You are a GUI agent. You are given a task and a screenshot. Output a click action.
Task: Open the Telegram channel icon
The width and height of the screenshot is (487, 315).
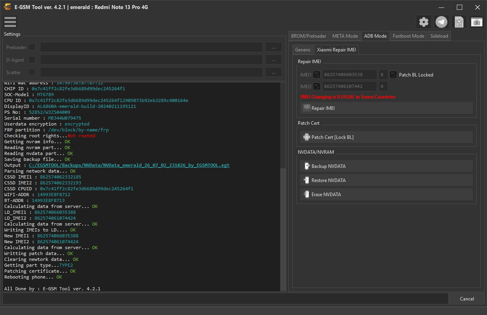pyautogui.click(x=441, y=22)
